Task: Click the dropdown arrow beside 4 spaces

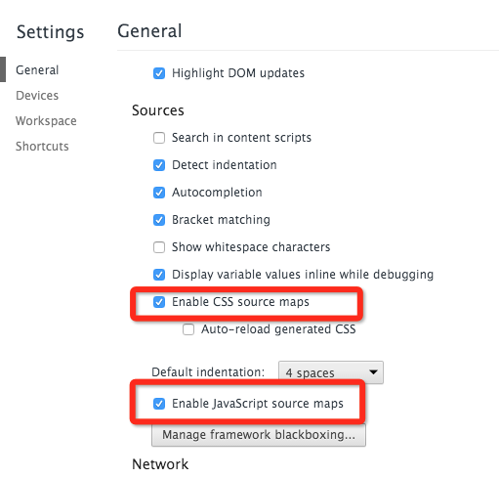Action: [x=373, y=371]
